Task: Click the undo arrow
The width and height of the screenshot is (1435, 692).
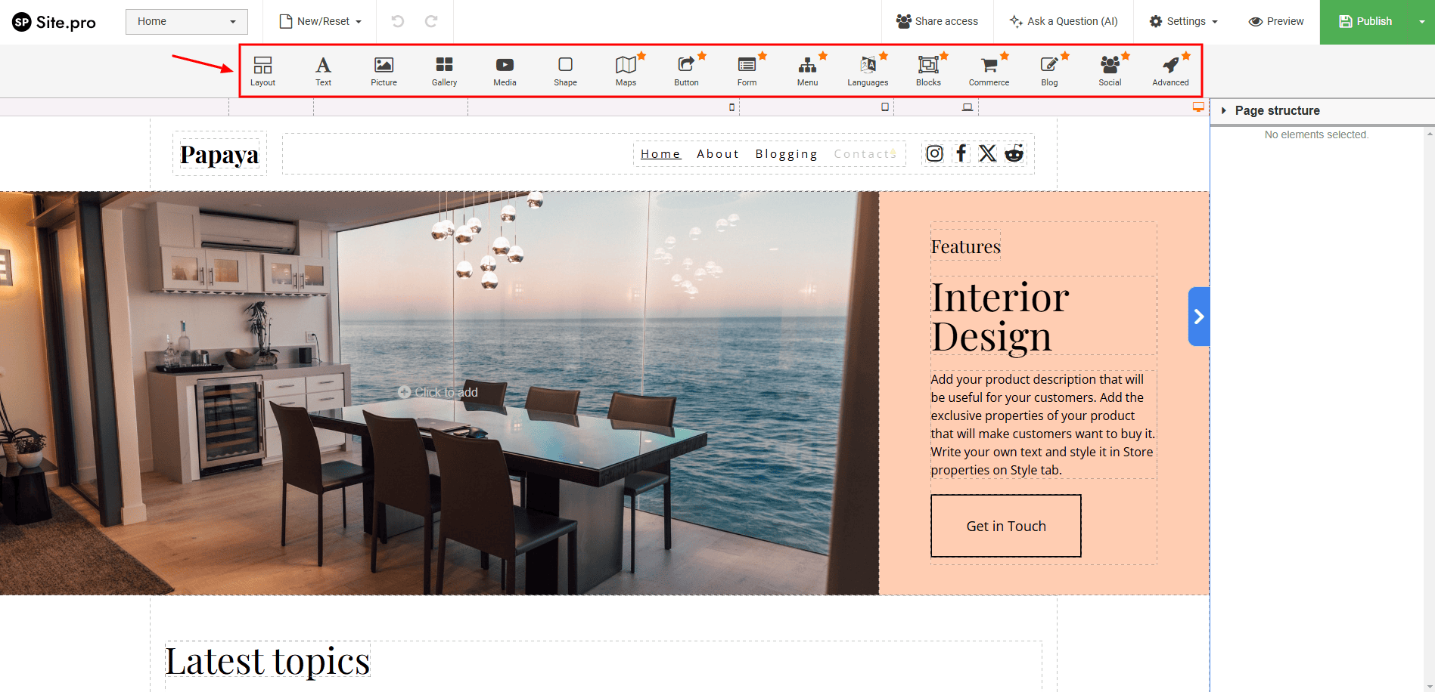Action: click(x=397, y=21)
